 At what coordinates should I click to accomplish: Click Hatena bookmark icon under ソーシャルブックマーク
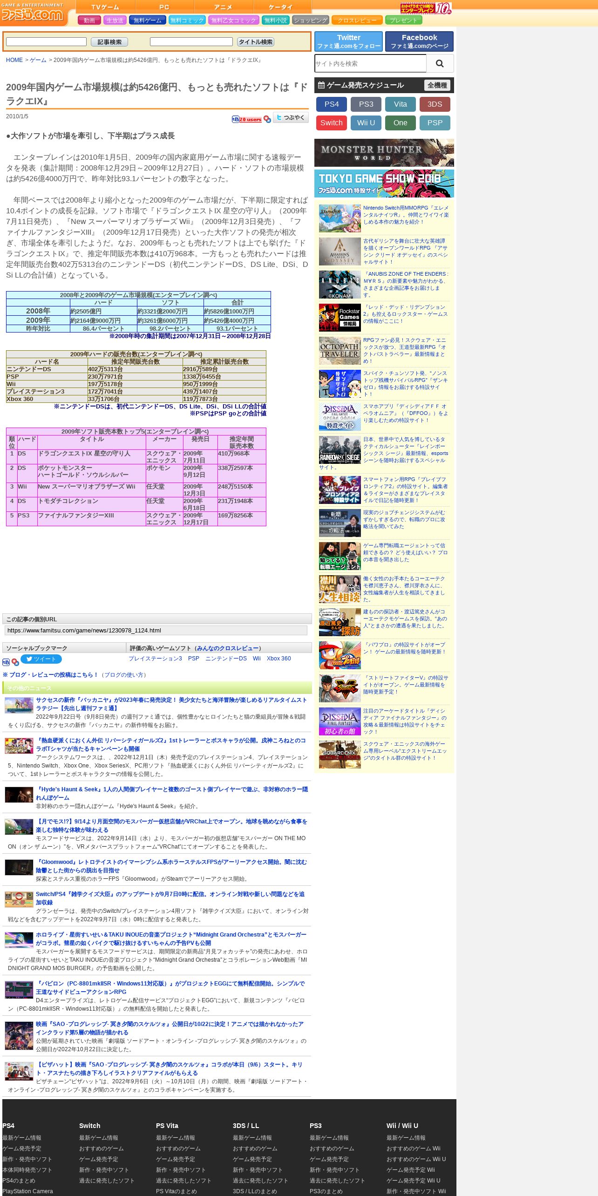point(6,662)
